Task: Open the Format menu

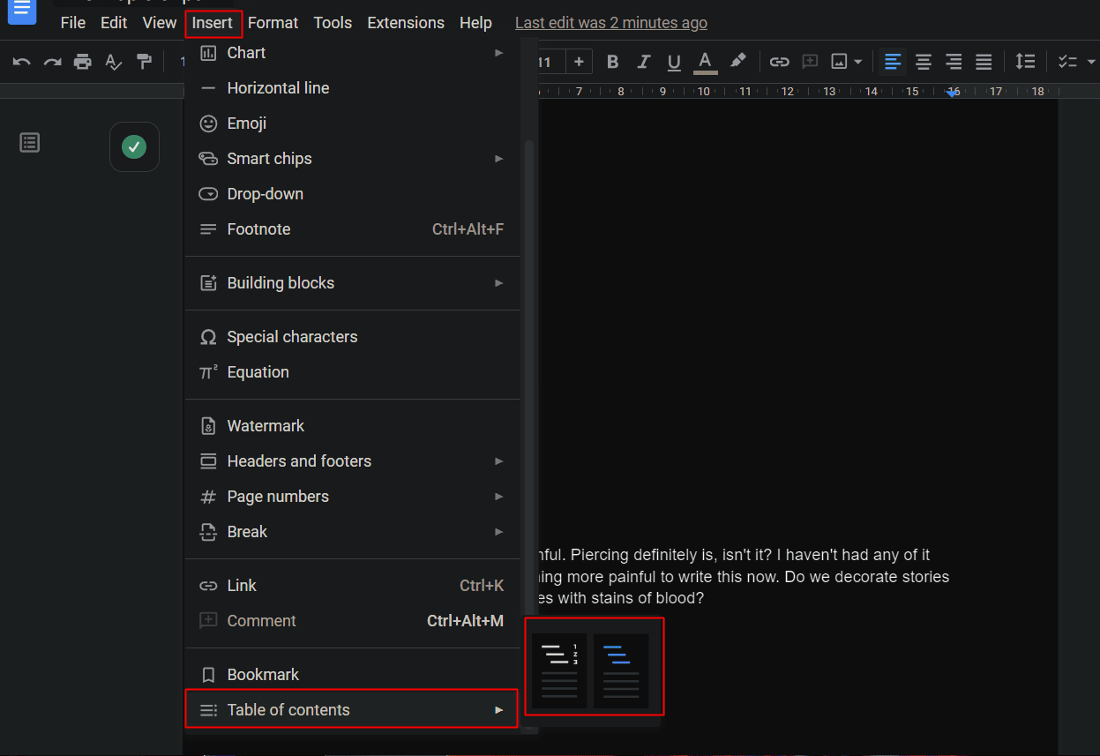Action: 273,23
